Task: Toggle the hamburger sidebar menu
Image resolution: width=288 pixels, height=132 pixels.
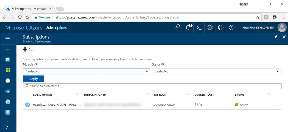Action: point(8,38)
